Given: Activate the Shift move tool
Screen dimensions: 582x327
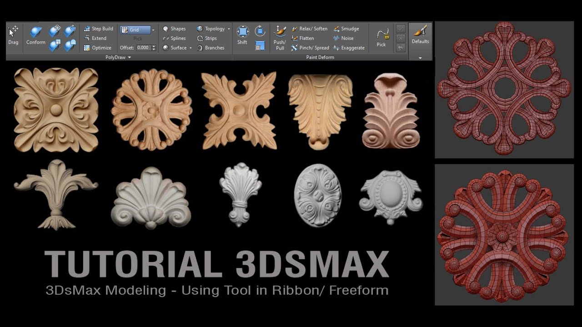Looking at the screenshot, I should [x=242, y=35].
